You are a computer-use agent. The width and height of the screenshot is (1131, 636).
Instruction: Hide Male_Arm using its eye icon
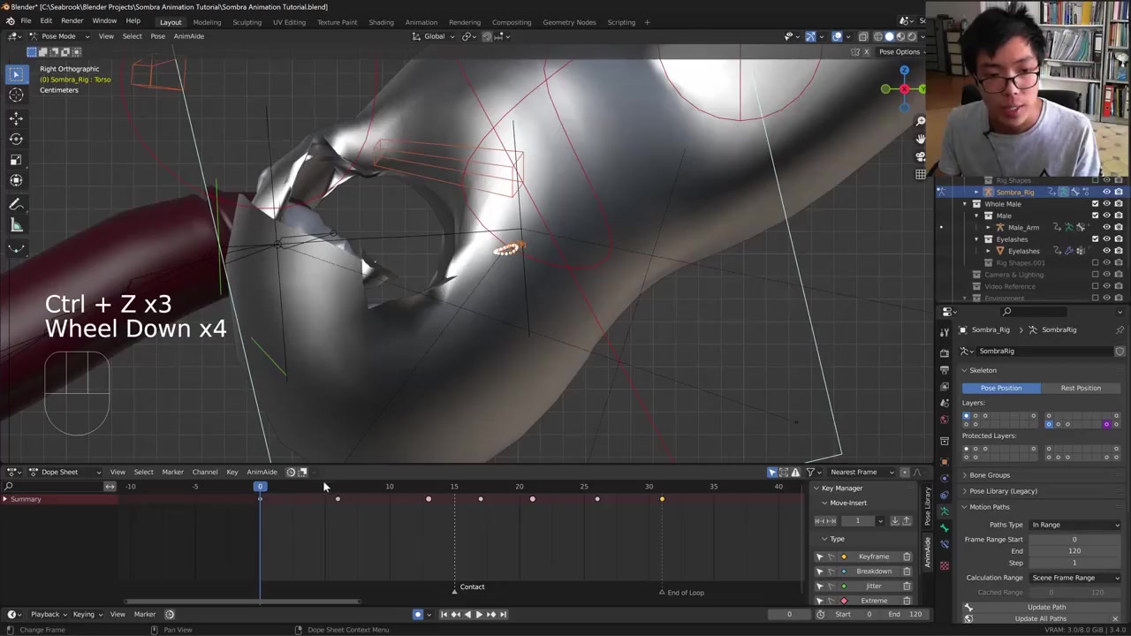[x=1106, y=227]
